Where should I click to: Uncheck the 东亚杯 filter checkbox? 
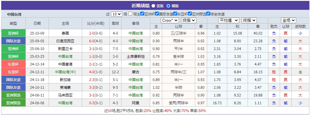pyautogui.click(x=175, y=14)
